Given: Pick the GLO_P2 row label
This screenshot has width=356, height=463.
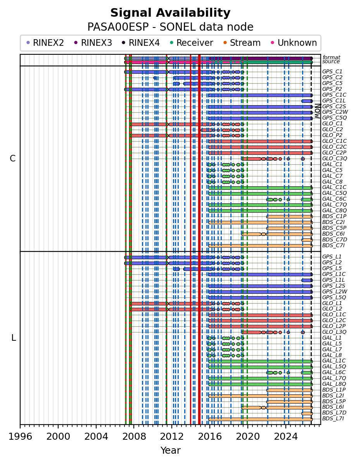Looking at the screenshot, I should click(332, 135).
